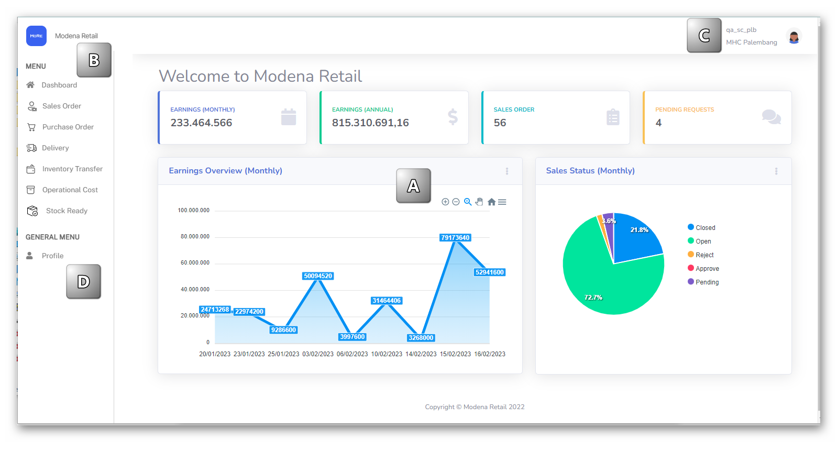This screenshot has width=837, height=450.
Task: Click the Stock Ready box icon
Action: (x=32, y=211)
